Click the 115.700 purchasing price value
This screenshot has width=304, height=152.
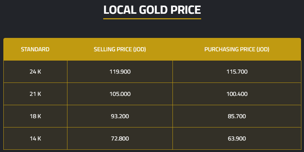click(237, 72)
